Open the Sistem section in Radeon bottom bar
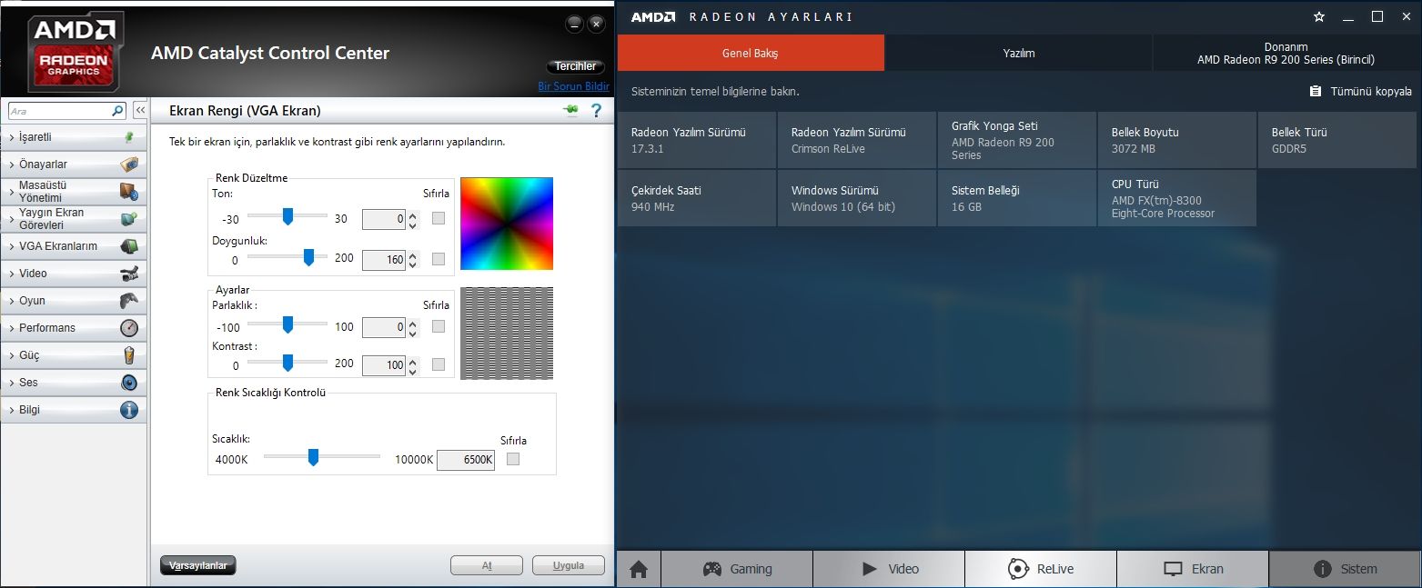The height and width of the screenshot is (588, 1422). coord(1345,569)
